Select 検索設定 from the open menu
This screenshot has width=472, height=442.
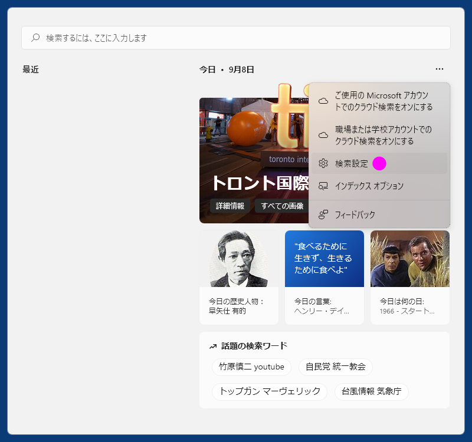coord(351,162)
